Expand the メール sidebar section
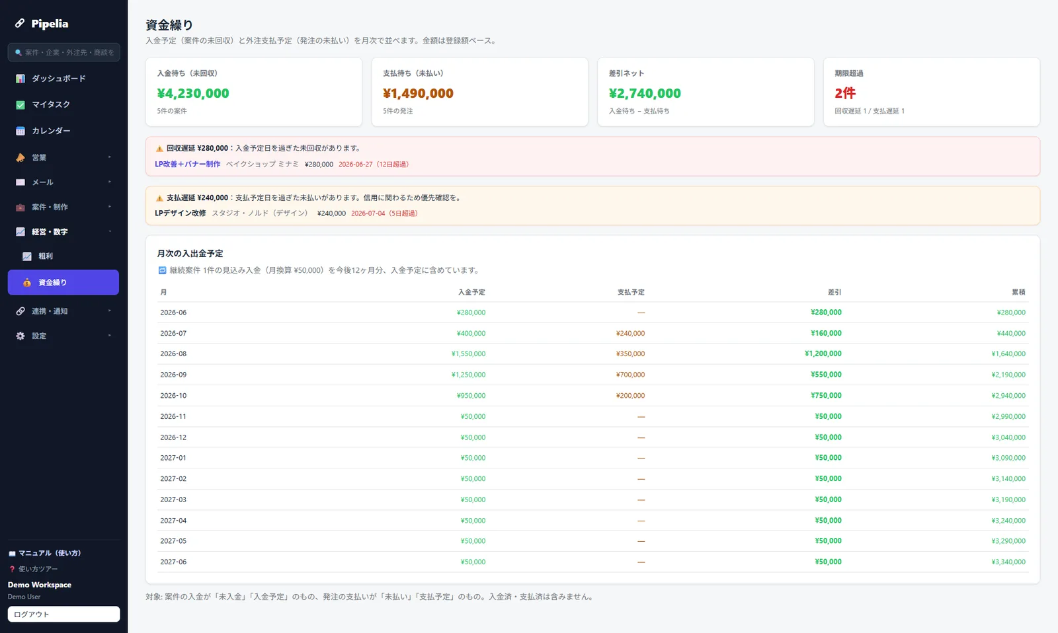 (63, 182)
